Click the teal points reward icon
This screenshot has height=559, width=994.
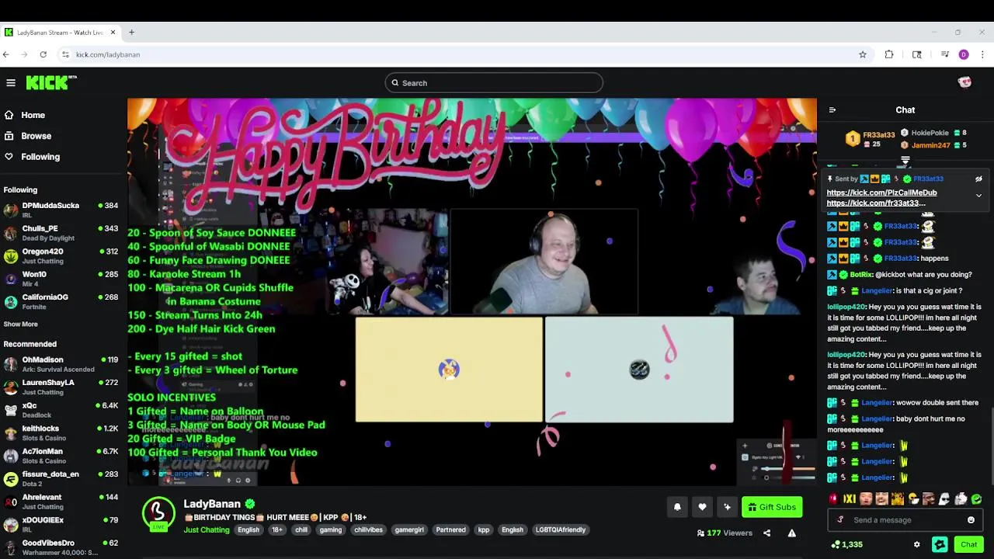[x=940, y=545]
